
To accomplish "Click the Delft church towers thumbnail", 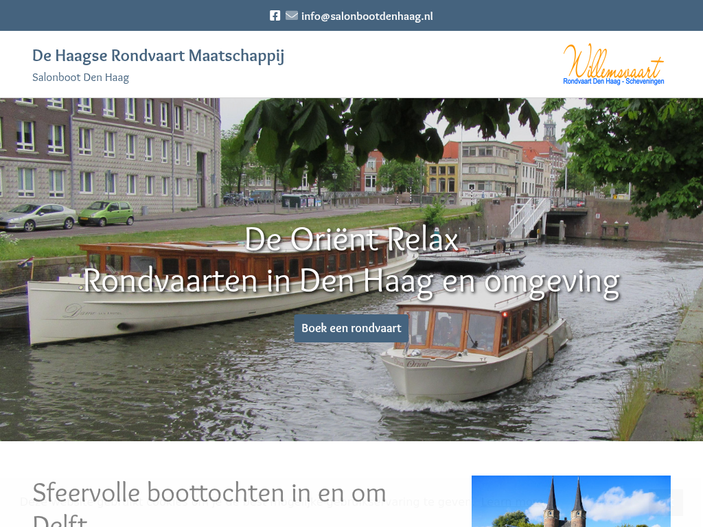I will point(571,501).
